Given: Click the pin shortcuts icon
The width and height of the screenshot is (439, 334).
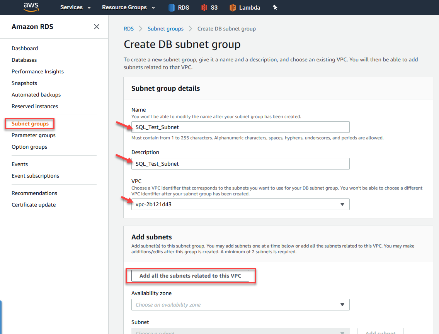Looking at the screenshot, I should coord(275,7).
